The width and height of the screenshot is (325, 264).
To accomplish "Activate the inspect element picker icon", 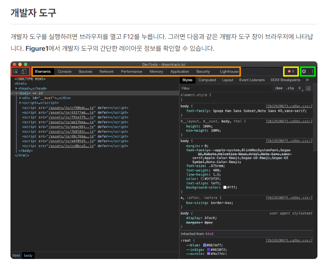I will tap(16, 71).
